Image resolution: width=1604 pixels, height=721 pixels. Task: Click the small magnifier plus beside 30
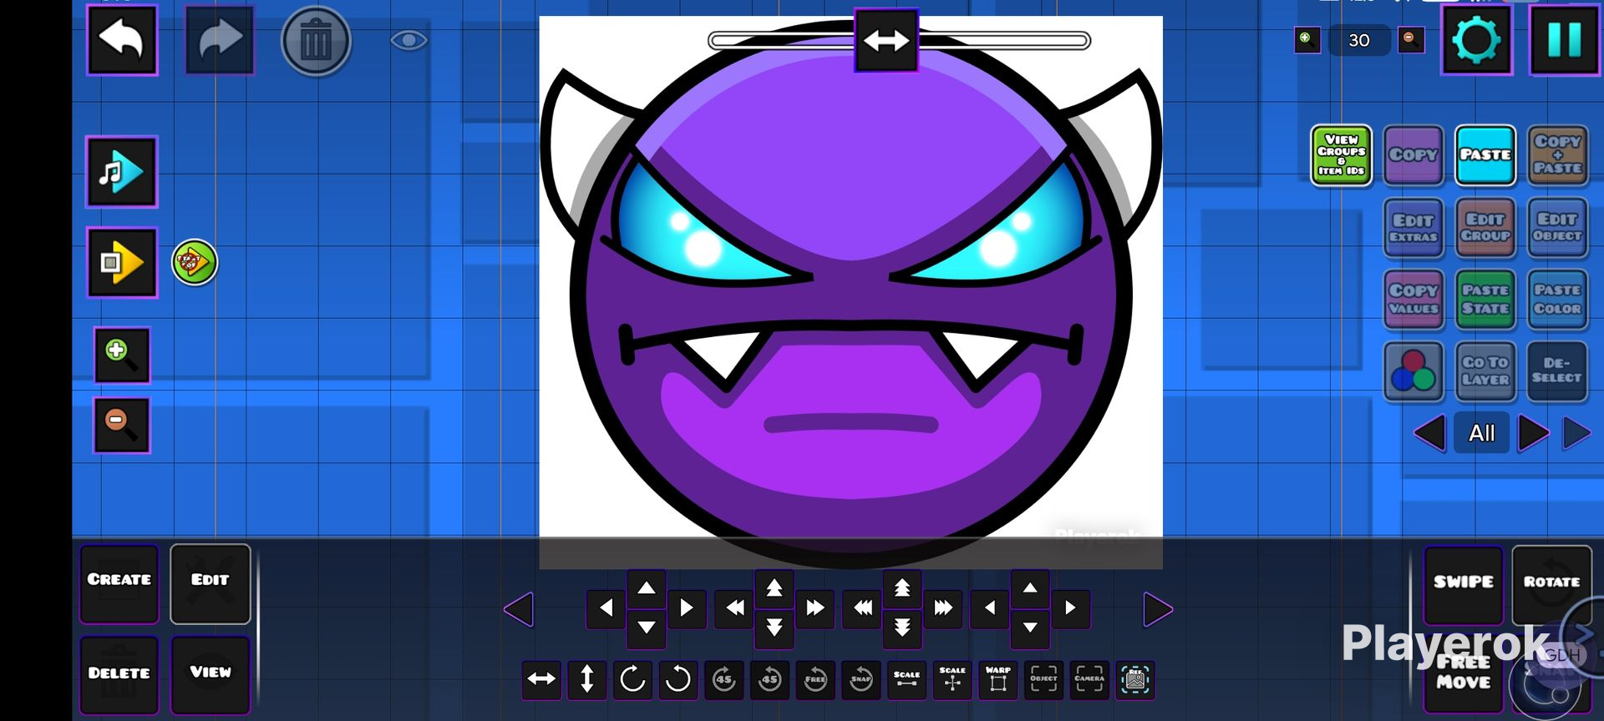click(1307, 39)
